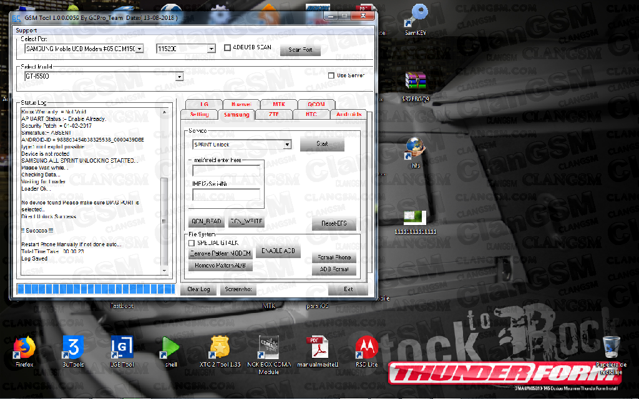Screen dimensions: 639x399
Task: Click Remove Pattern MODEM button
Action: click(220, 253)
